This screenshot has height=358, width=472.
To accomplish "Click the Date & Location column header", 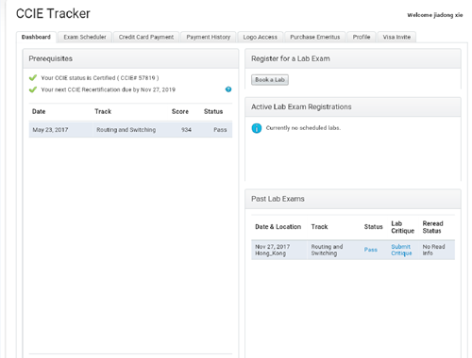I will 278,227.
